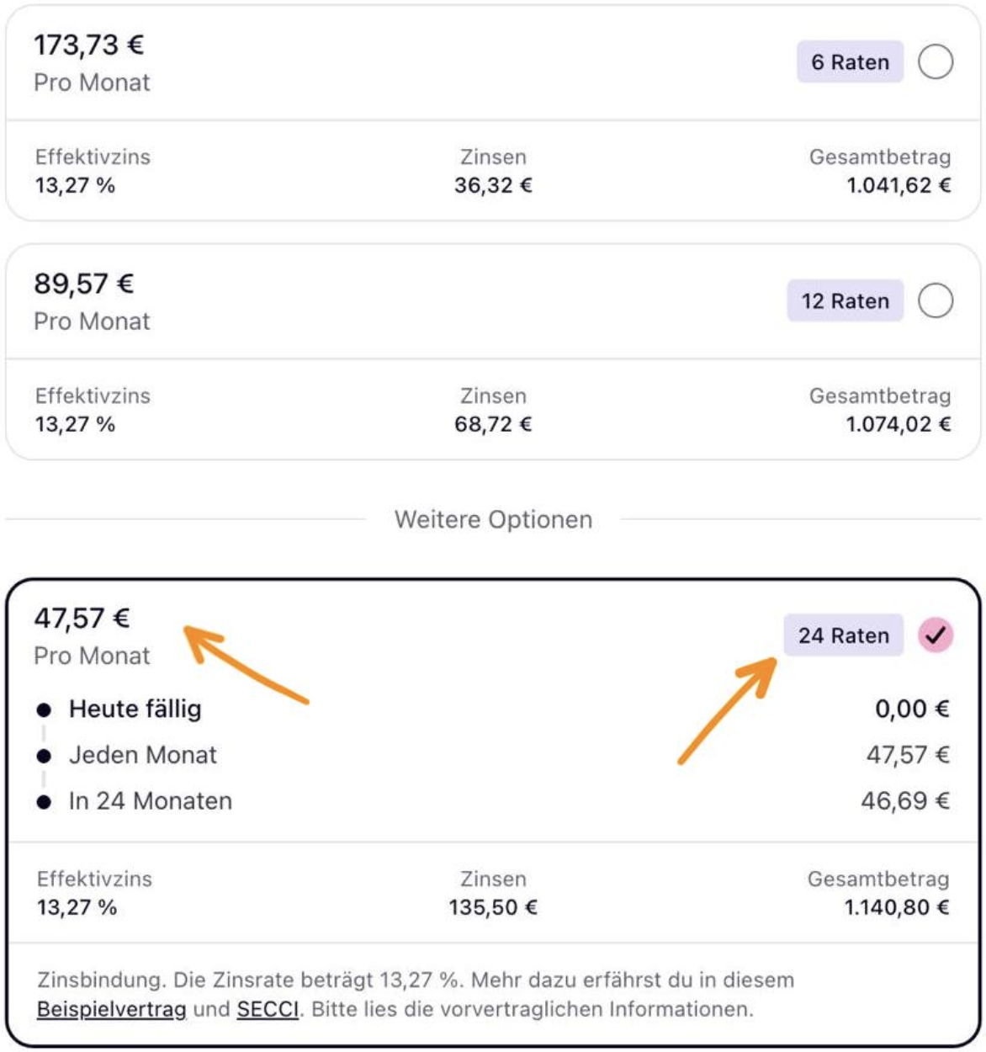Viewport: 986px width, 1052px height.
Task: Click the Jeden Monat timeline bullet
Action: pos(45,756)
